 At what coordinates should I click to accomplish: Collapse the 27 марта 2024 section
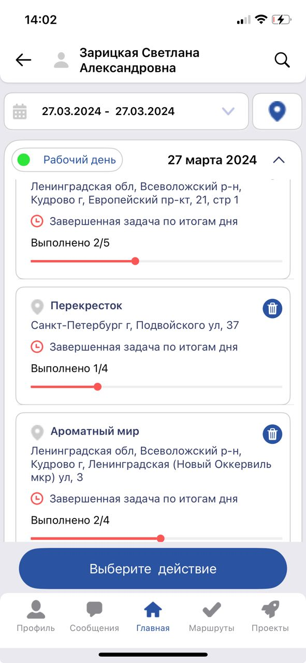[279, 160]
